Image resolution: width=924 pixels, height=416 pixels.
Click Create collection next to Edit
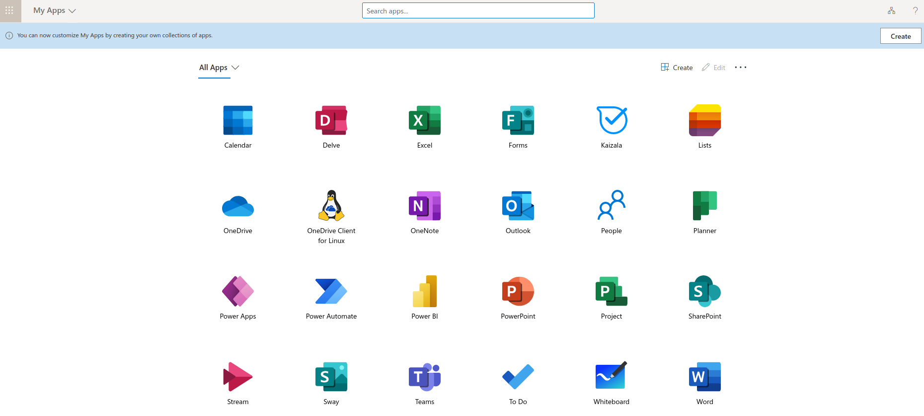coord(677,68)
